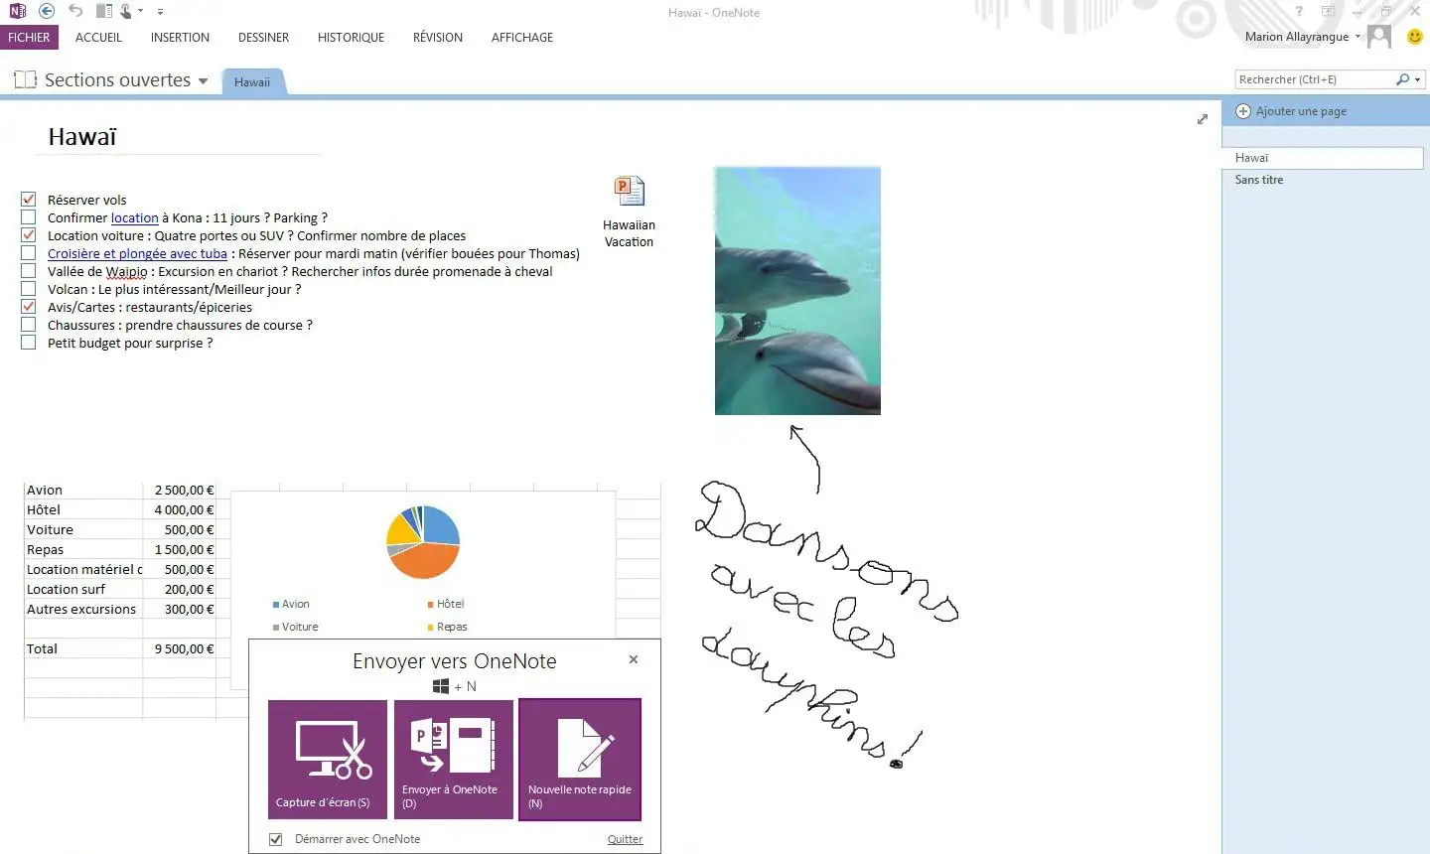Click the Back arrow in quick access toolbar
Screen dimensions: 1430x854
47,11
